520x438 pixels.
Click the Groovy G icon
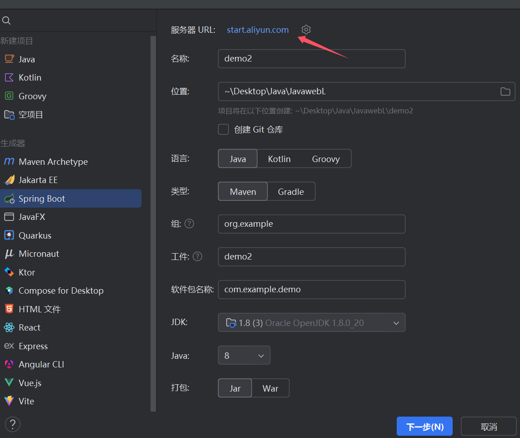(9, 96)
